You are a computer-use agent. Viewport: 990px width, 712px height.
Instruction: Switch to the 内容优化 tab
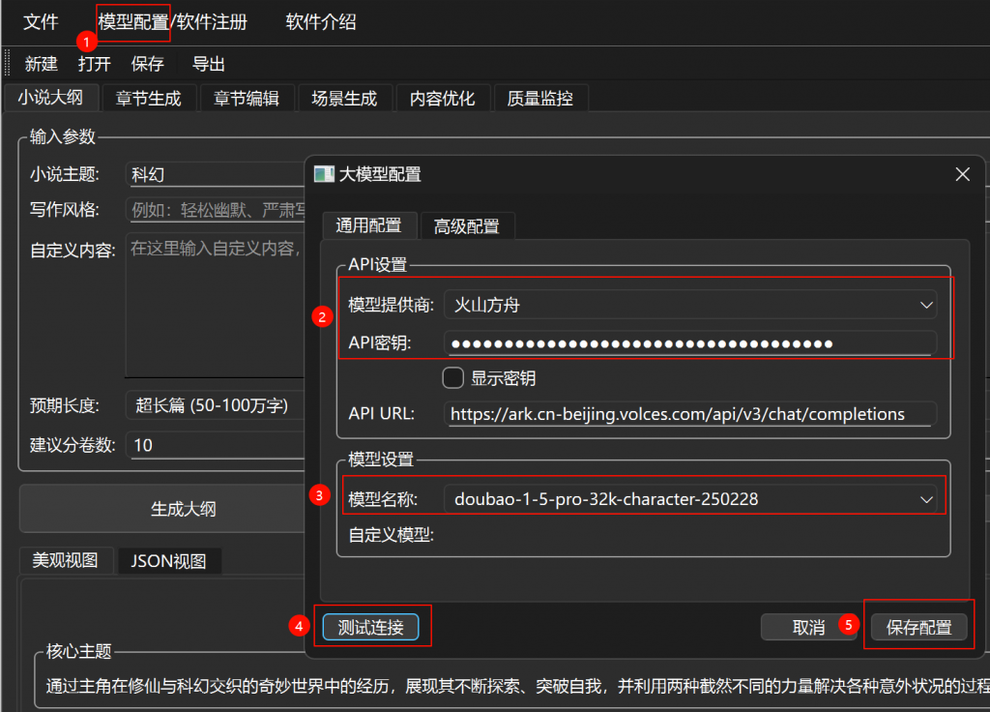pos(442,97)
